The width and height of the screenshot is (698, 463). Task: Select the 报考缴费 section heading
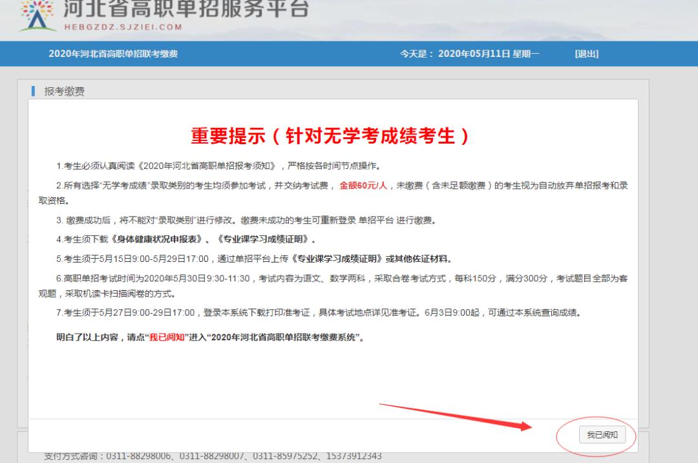(64, 91)
